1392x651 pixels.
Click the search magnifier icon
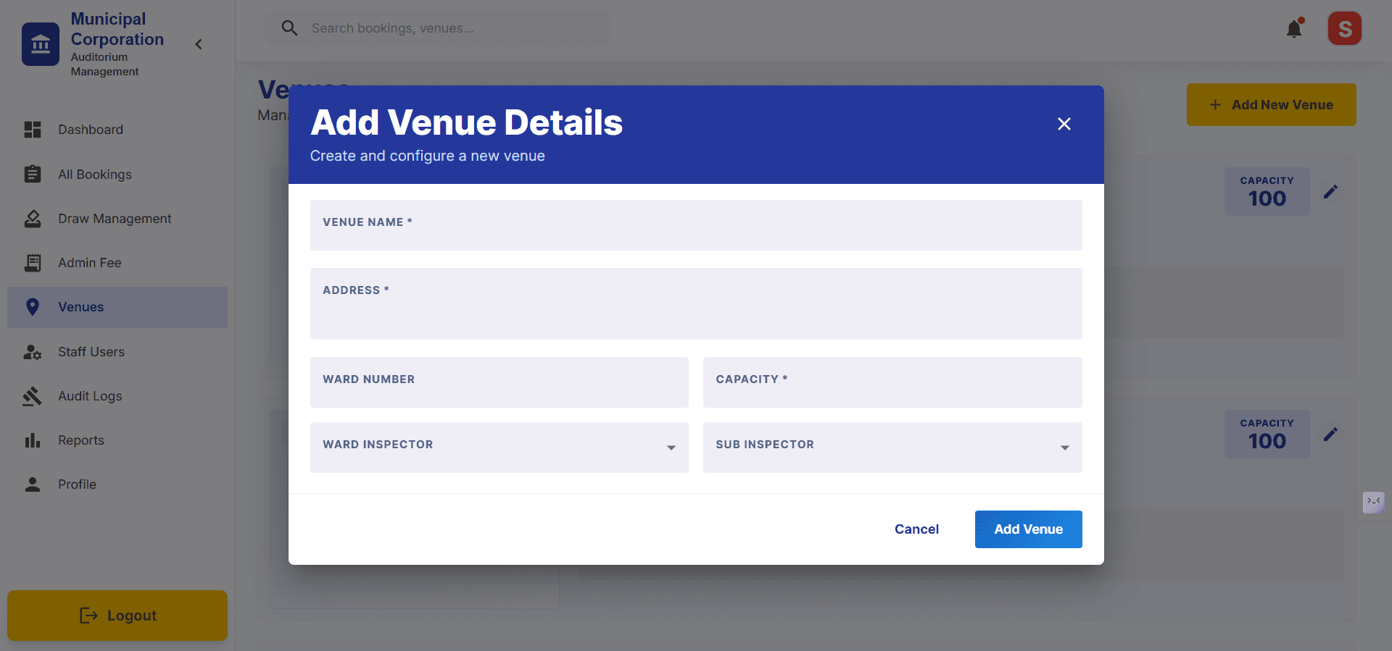[x=289, y=28]
